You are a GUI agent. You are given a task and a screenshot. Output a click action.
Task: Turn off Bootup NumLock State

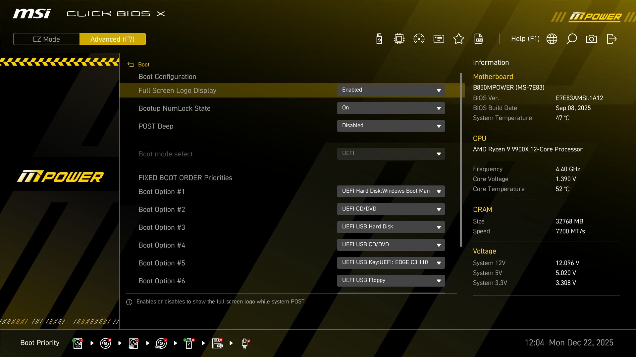[x=391, y=108]
